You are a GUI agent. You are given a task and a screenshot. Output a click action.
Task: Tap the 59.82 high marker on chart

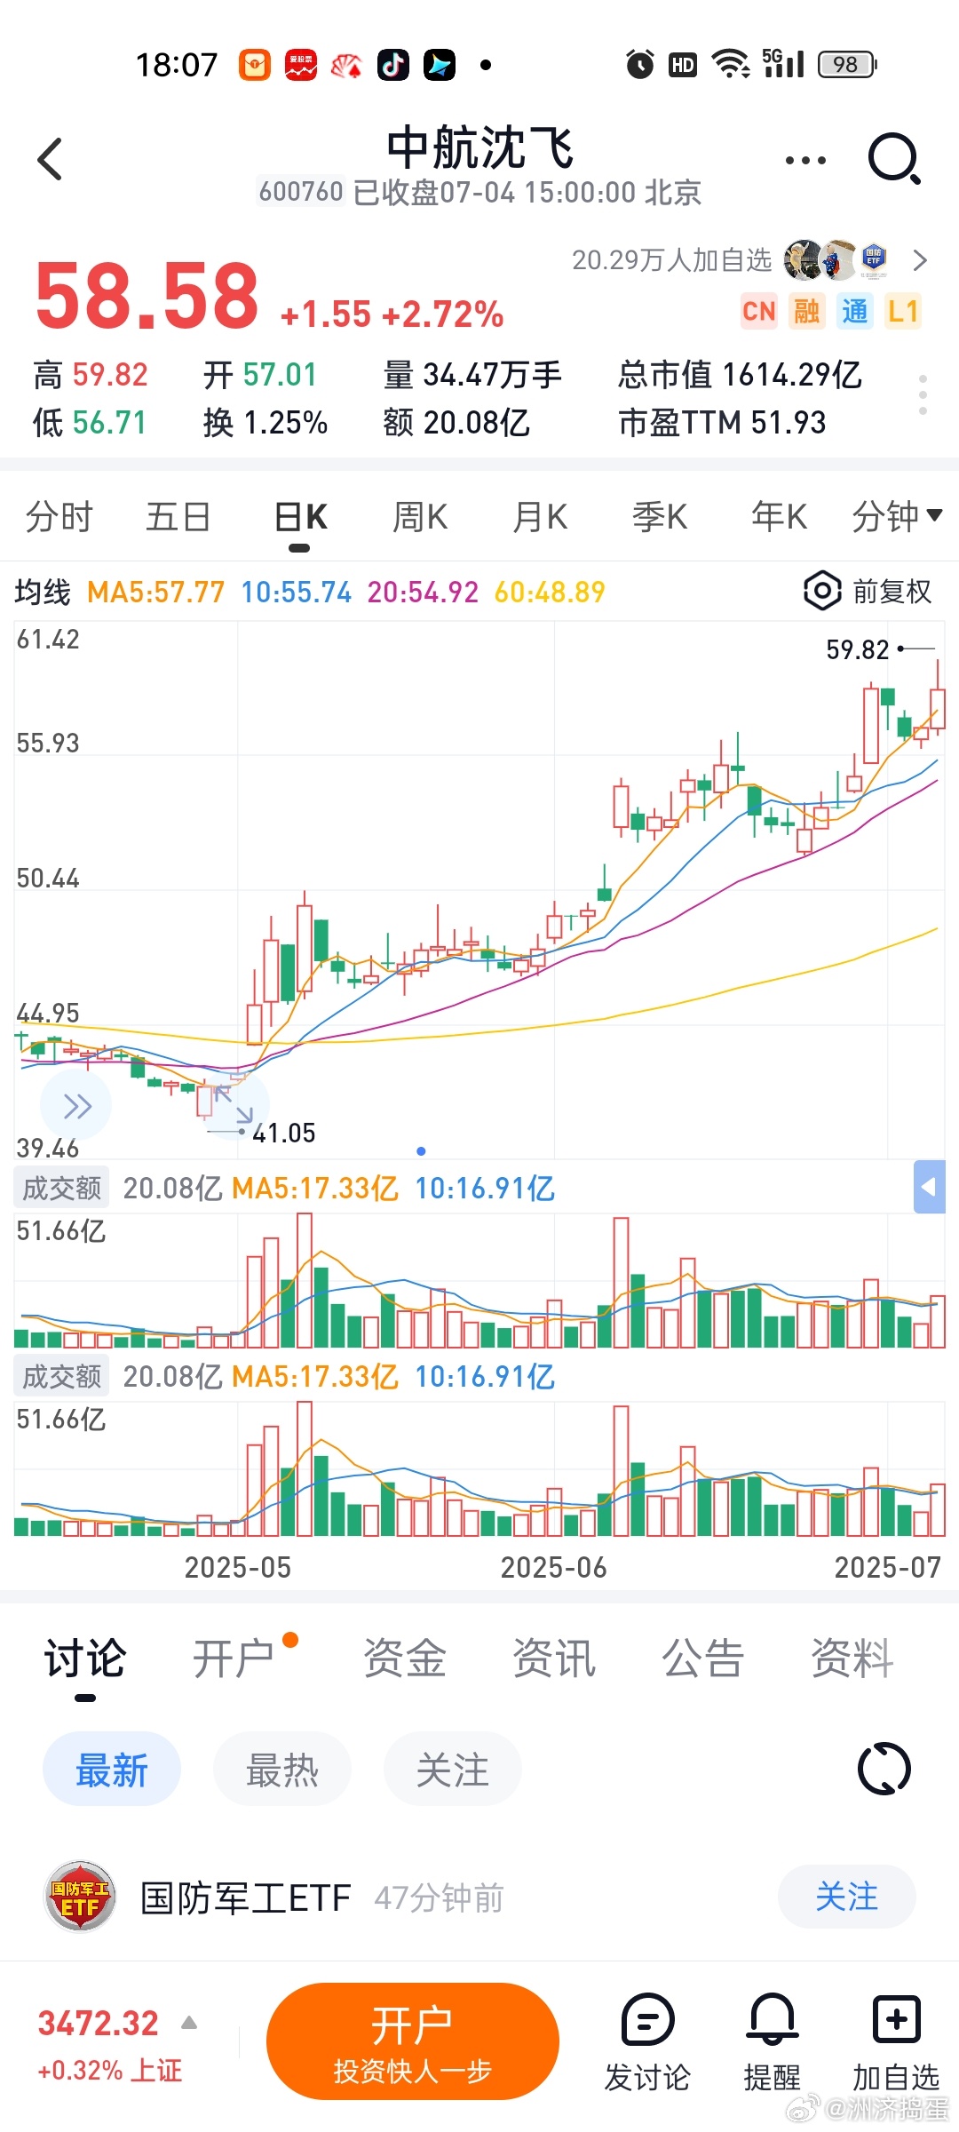857,650
